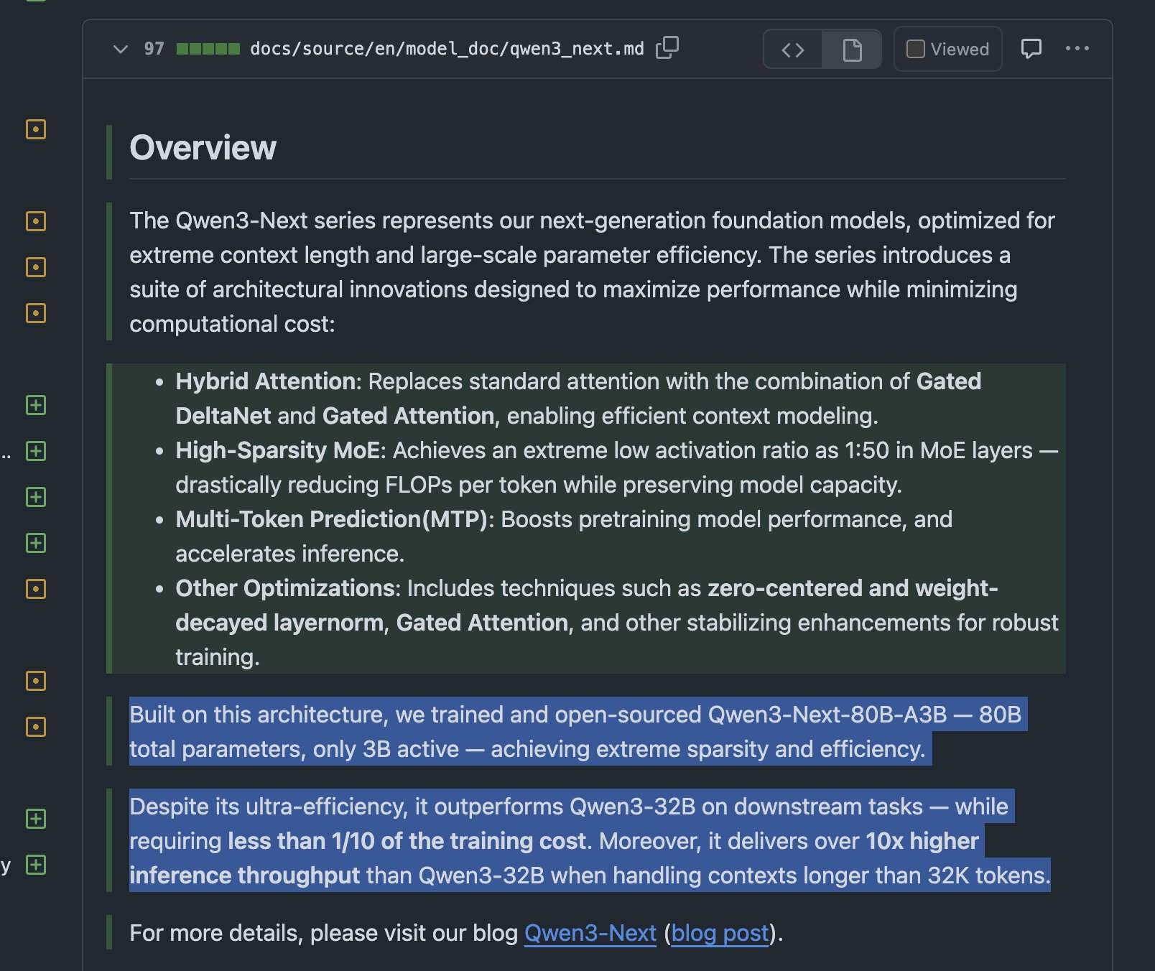This screenshot has width=1155, height=971.
Task: Click the green diffstat squares
Action: point(208,49)
